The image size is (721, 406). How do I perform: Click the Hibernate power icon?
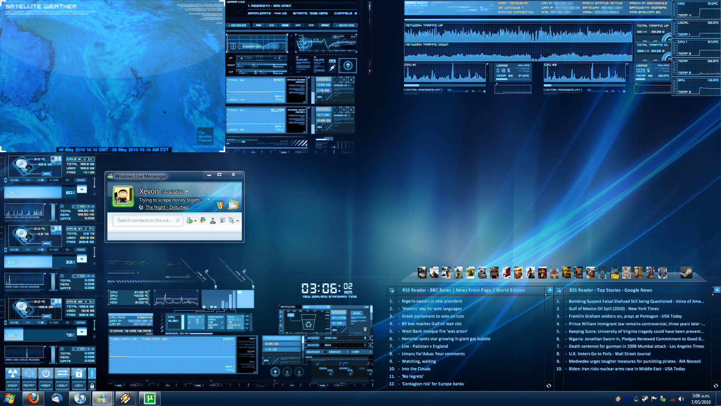click(x=45, y=374)
